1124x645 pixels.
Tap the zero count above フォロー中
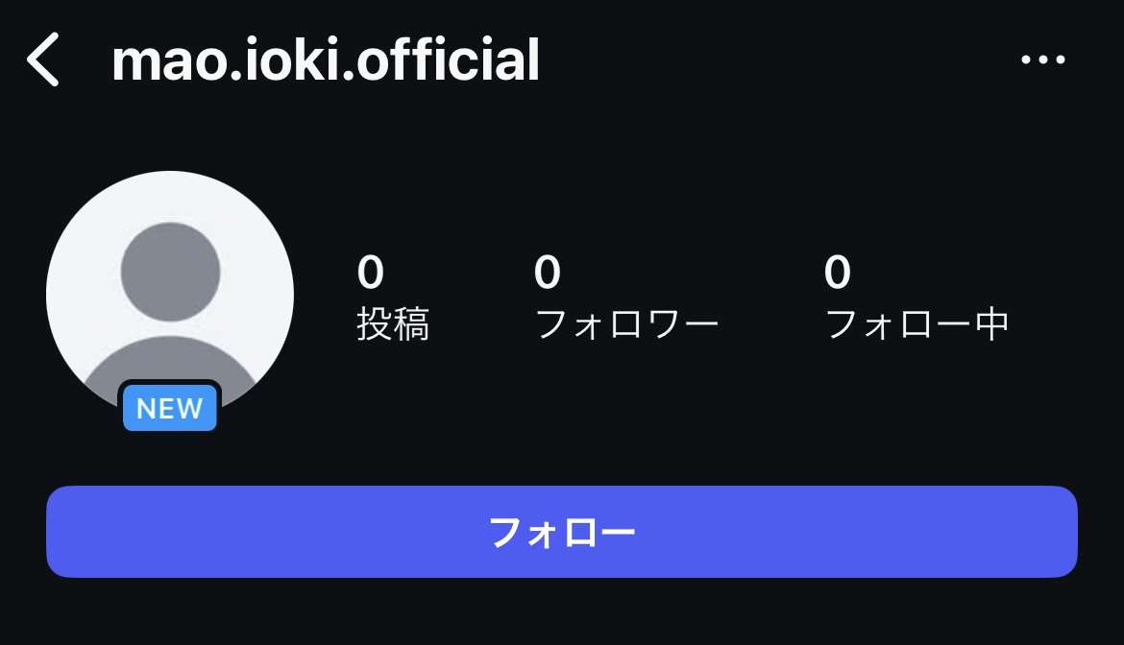click(838, 272)
